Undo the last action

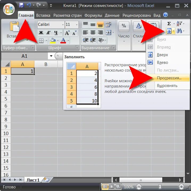tap(29, 5)
